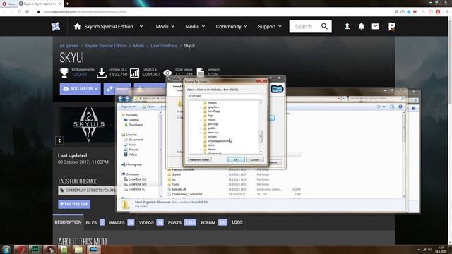The image size is (452, 254).
Task: Select the ControlMap_Custom.txt file
Action: point(184,194)
